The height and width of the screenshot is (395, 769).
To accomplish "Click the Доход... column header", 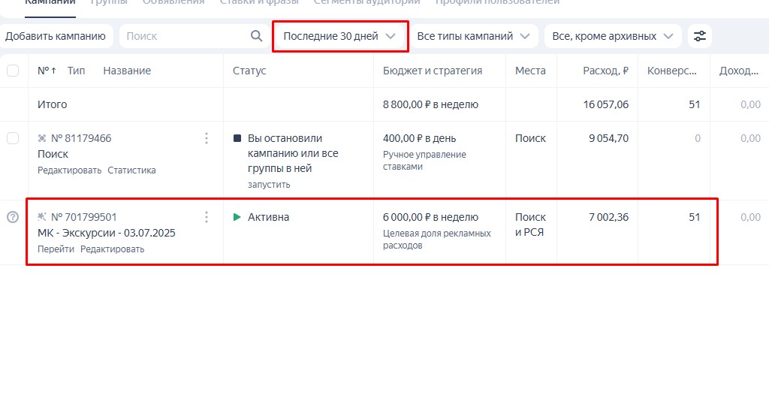I will click(739, 71).
